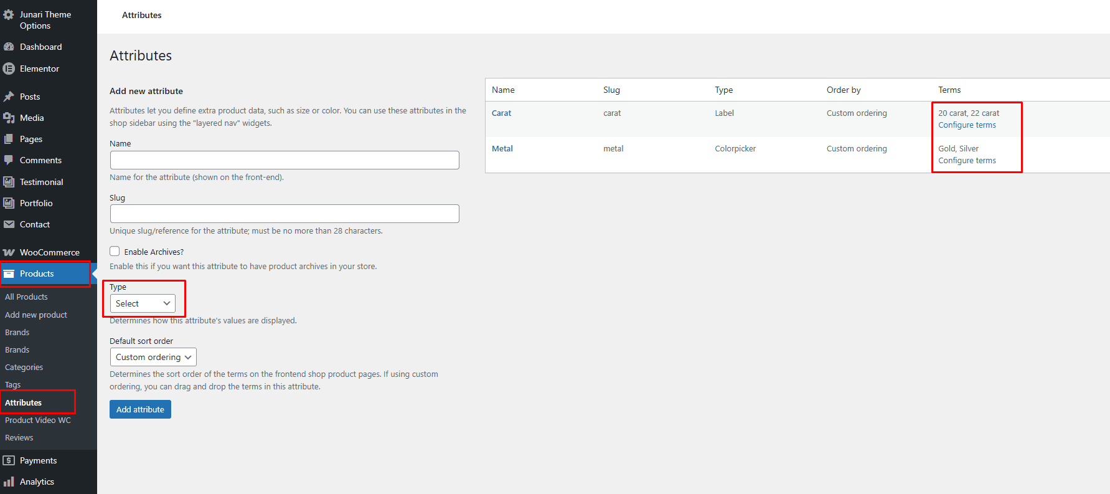Click the attribute Name input field
This screenshot has width=1110, height=494.
pyautogui.click(x=285, y=160)
